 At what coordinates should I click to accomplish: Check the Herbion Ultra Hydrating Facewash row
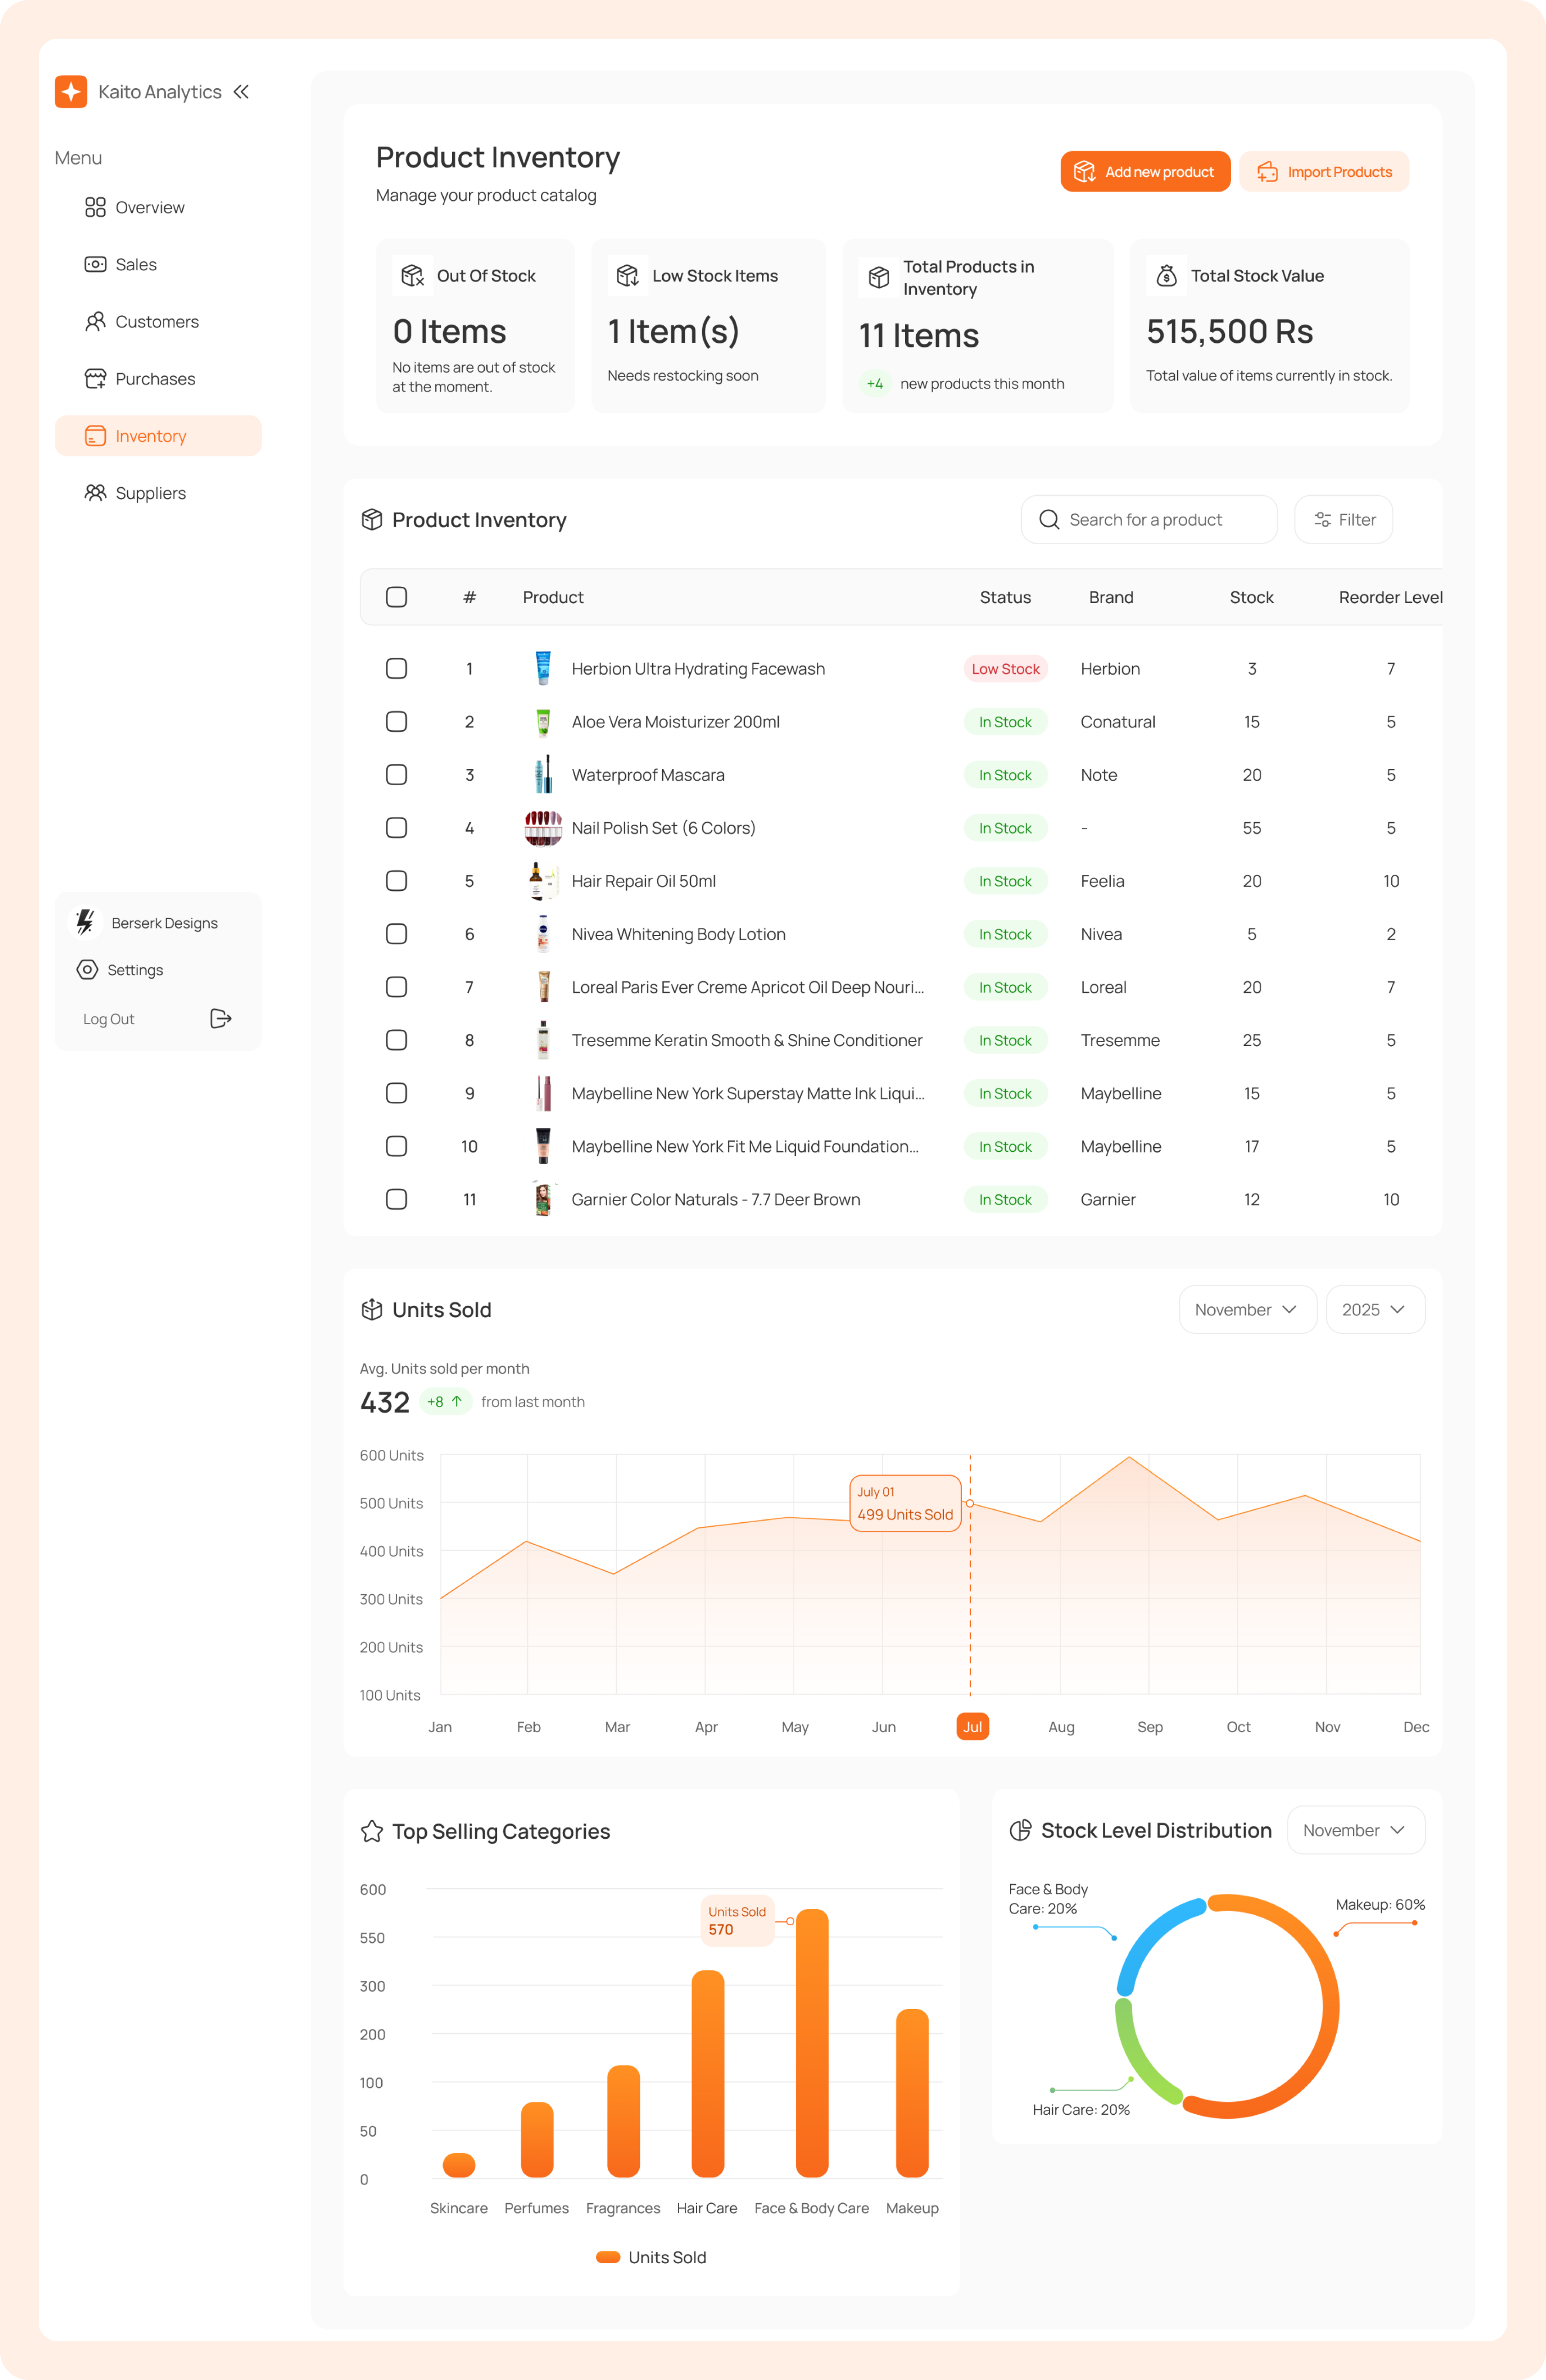(x=396, y=668)
